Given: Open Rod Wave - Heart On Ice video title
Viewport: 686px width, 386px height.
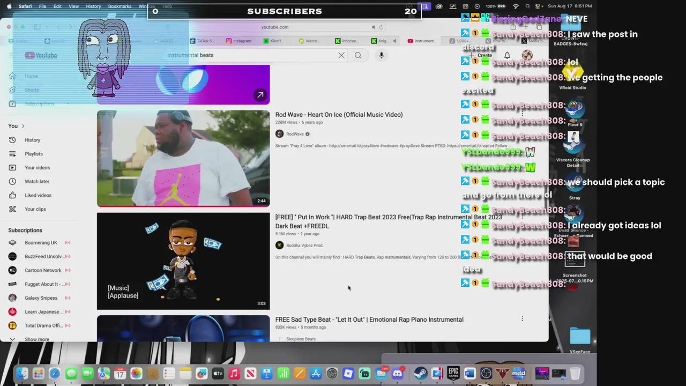Looking at the screenshot, I should 339,115.
